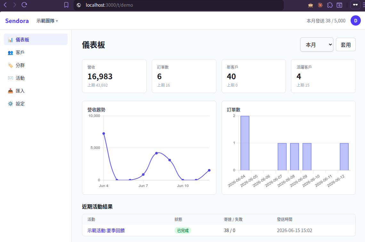Click the 2026-06-15 15:02 send time cell
This screenshot has width=365, height=242.
pos(294,230)
